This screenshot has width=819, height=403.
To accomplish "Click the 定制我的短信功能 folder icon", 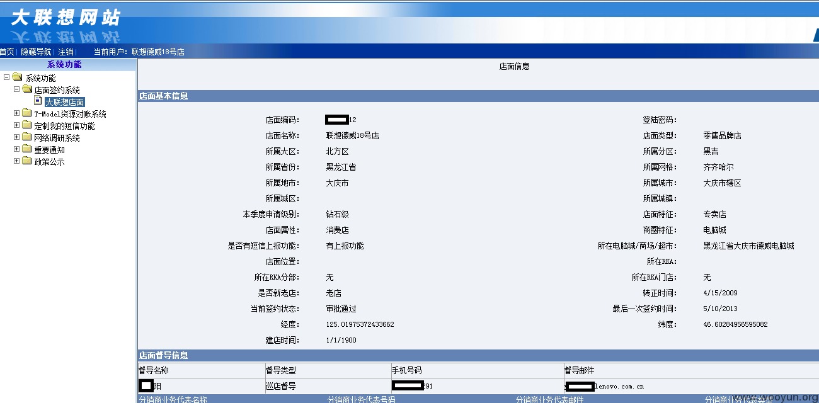I will point(26,125).
